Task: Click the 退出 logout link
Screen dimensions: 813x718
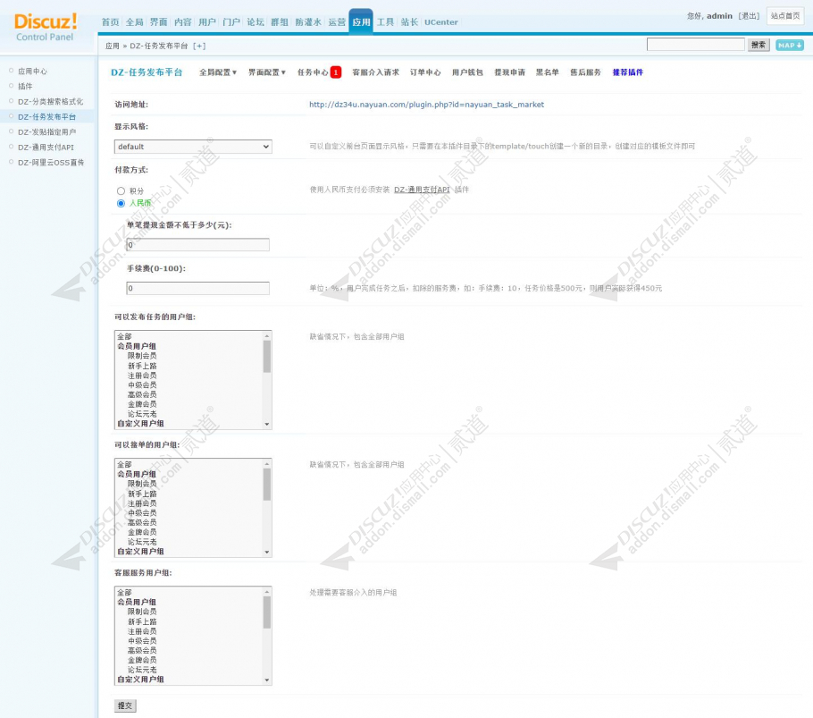Action: (x=749, y=16)
